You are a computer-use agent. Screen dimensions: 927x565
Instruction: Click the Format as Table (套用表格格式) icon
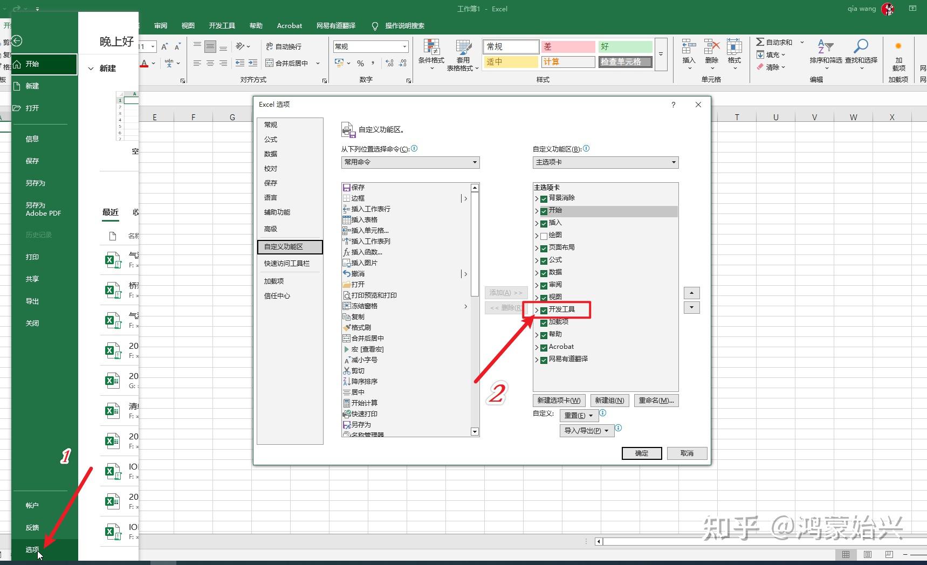pos(463,54)
